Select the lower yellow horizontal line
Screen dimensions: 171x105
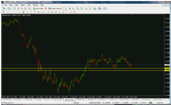(83, 71)
